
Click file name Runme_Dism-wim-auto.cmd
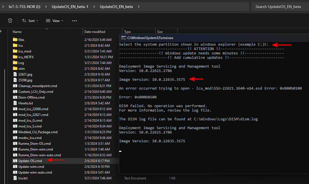[x=40, y=155]
